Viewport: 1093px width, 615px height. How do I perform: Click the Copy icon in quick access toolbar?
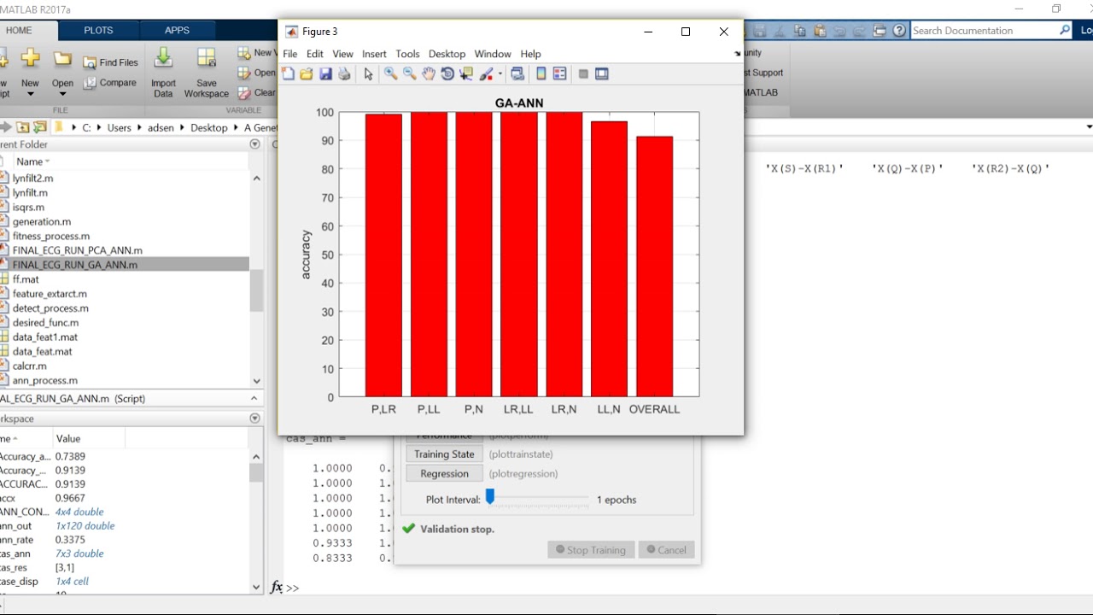click(x=800, y=31)
